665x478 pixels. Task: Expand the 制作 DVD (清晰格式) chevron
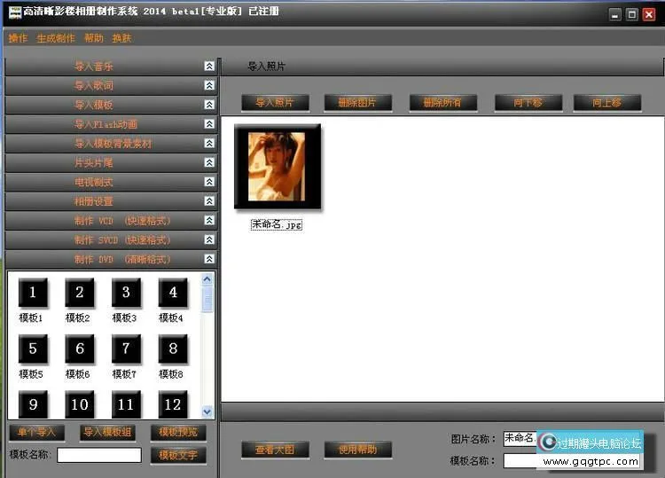[209, 259]
